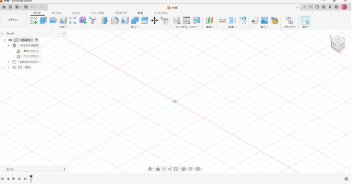Click the user profile avatar
353x184 pixels.
coord(344,7)
